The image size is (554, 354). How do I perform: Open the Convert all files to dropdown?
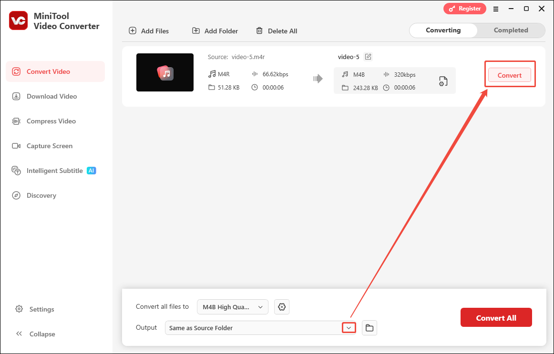coord(232,307)
